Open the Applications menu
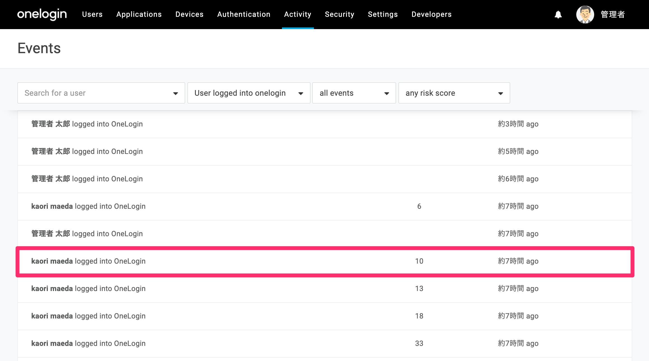649x361 pixels. tap(139, 14)
